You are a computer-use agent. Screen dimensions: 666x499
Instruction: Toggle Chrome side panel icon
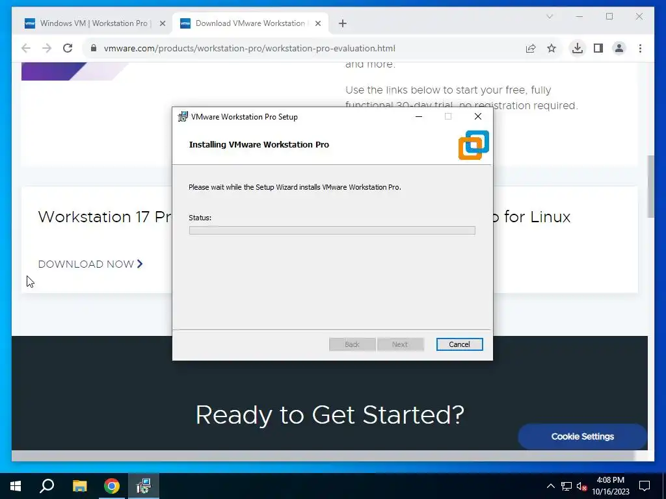coord(598,48)
